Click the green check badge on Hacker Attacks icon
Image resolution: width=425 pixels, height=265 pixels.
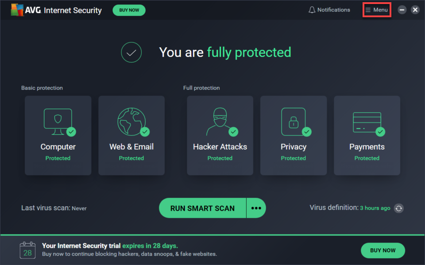click(233, 132)
